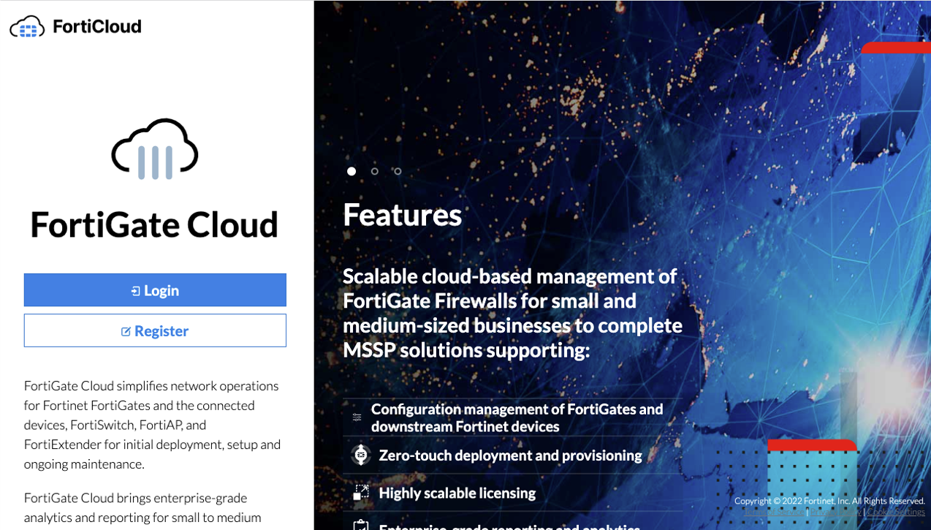Click the Zero-touch deployment and provisioning row
The image size is (931, 530).
coord(509,455)
